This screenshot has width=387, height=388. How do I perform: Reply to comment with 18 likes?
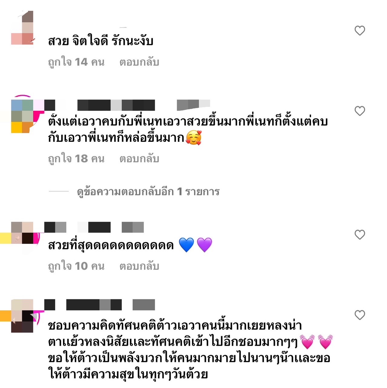coord(139,158)
